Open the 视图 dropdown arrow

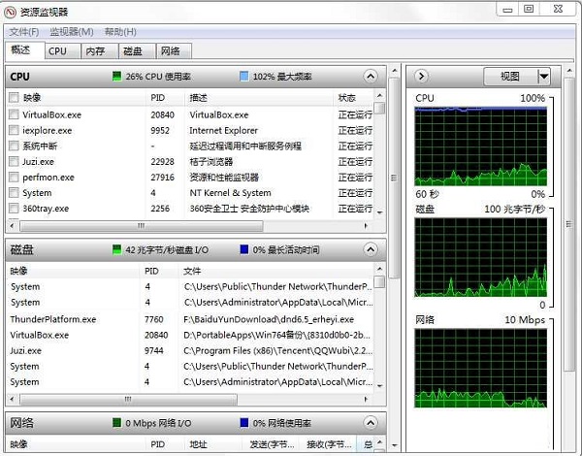coord(543,76)
